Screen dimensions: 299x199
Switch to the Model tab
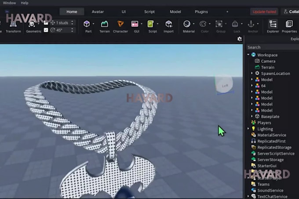coord(175,11)
